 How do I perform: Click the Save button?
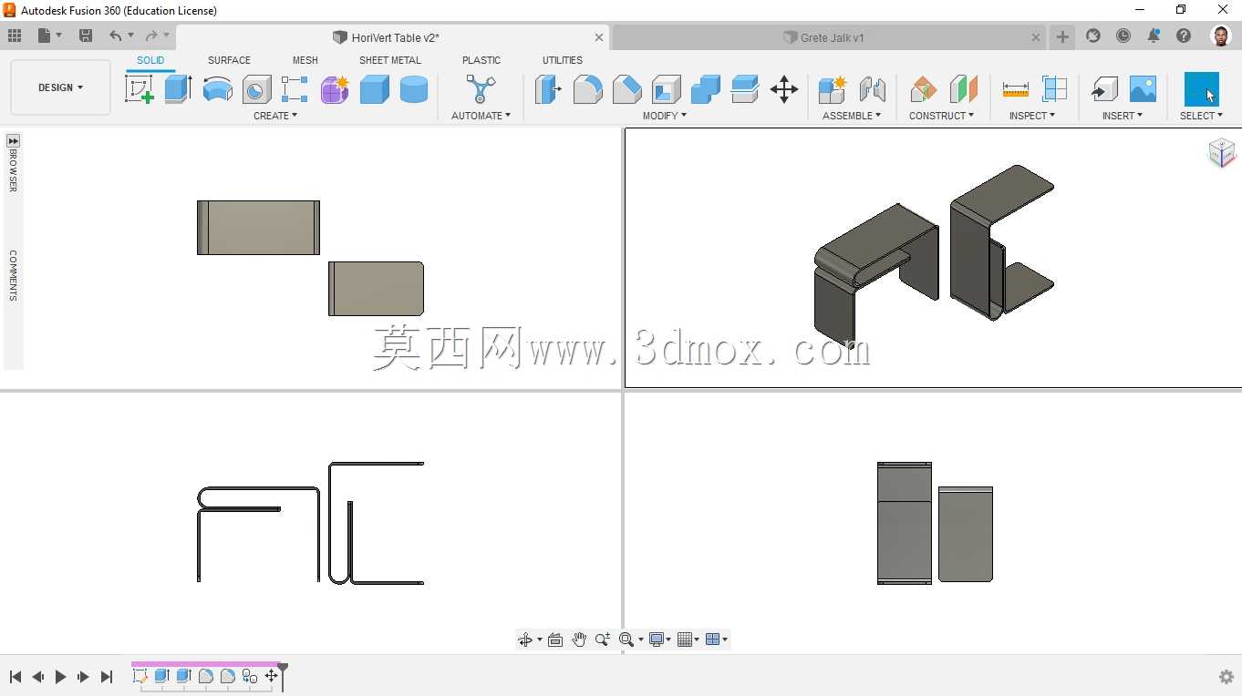(86, 36)
